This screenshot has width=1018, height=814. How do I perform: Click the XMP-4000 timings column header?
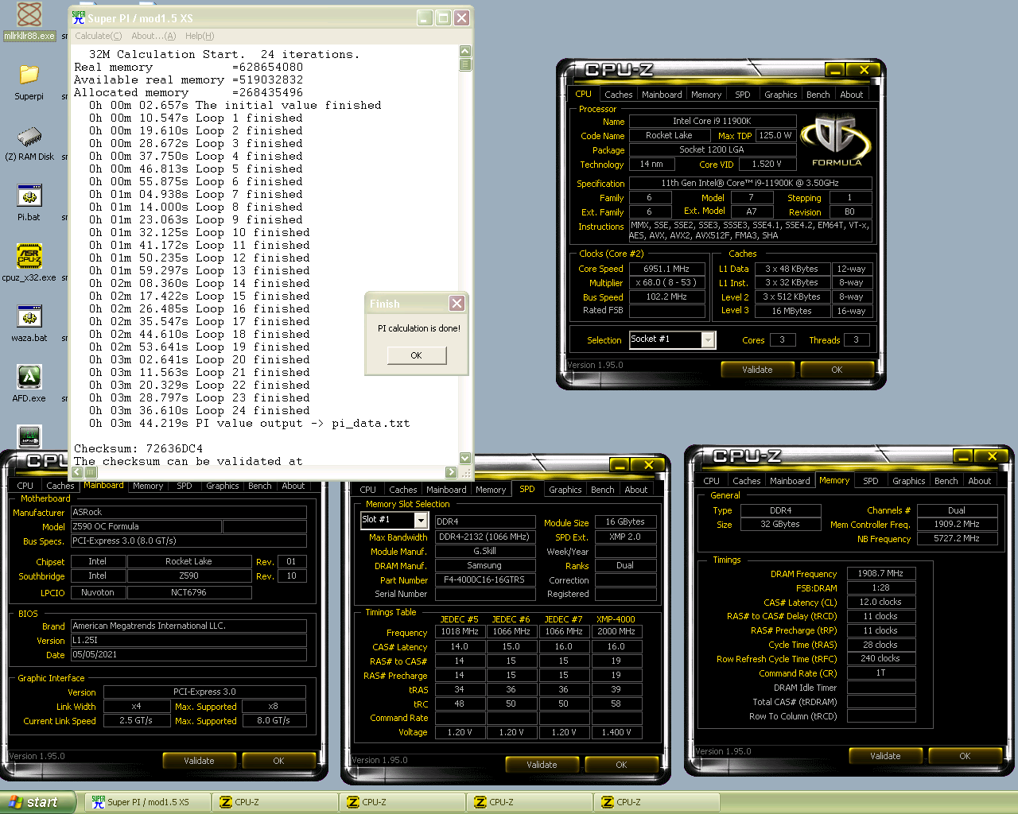pos(616,619)
